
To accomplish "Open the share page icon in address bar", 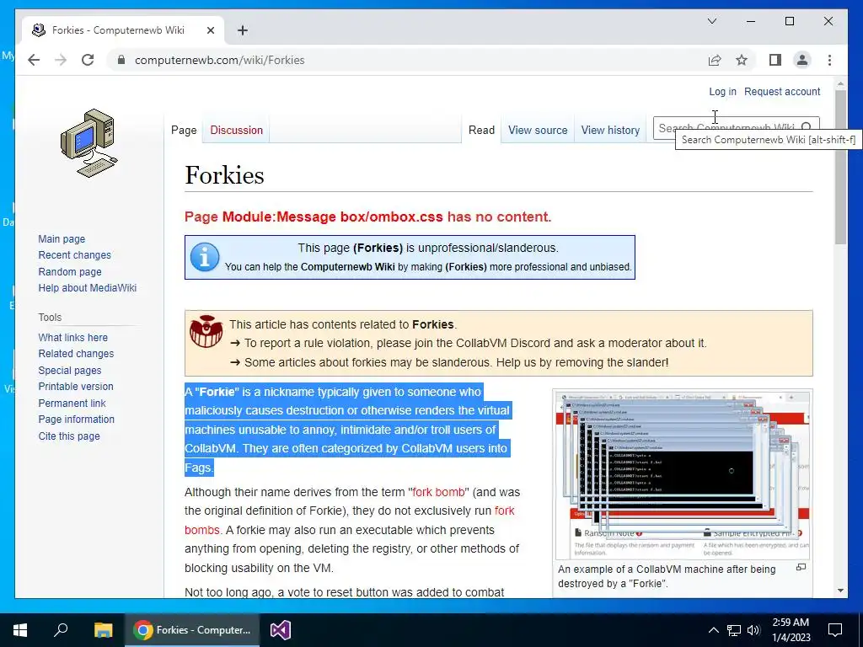I will [715, 60].
